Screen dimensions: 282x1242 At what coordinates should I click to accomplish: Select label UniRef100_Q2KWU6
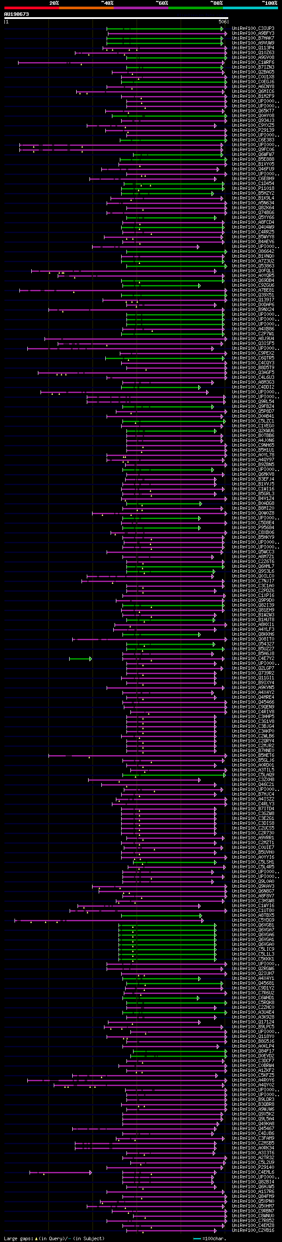(x=253, y=430)
